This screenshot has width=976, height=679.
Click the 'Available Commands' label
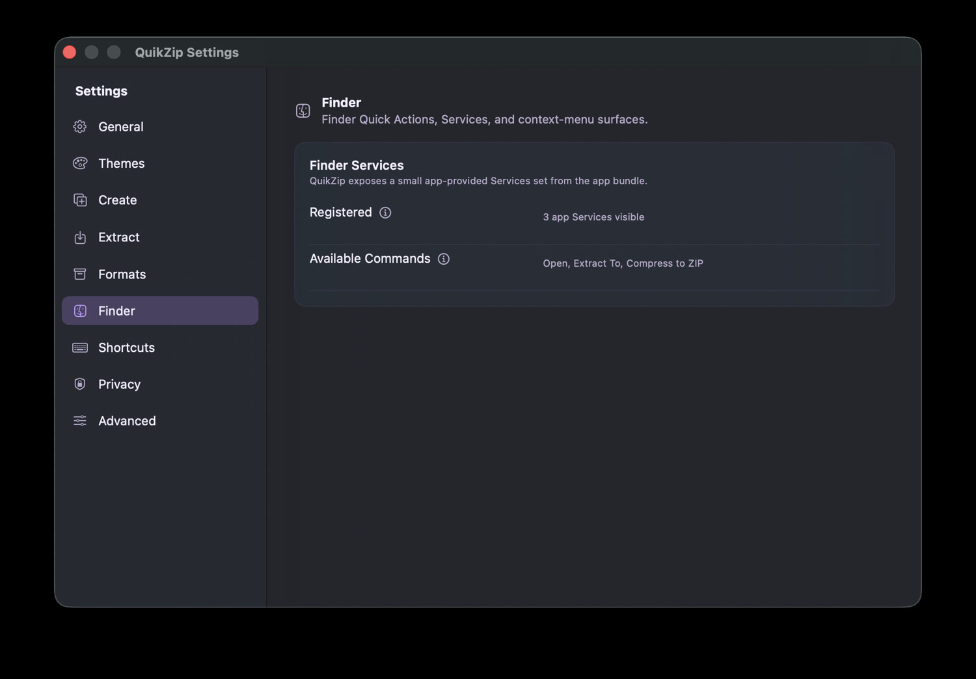tap(370, 259)
